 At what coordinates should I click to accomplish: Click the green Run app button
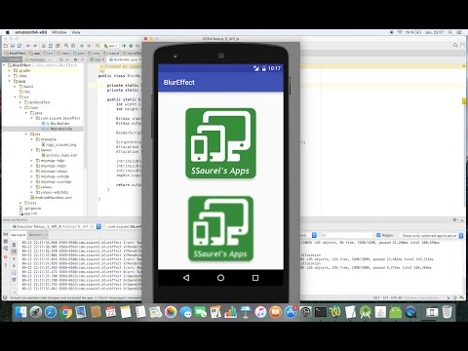point(124,46)
